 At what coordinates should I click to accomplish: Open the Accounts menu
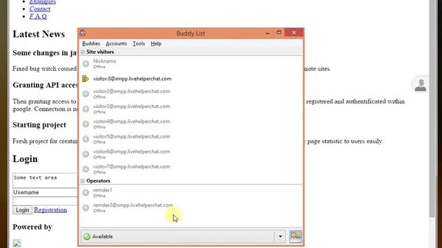pos(116,43)
